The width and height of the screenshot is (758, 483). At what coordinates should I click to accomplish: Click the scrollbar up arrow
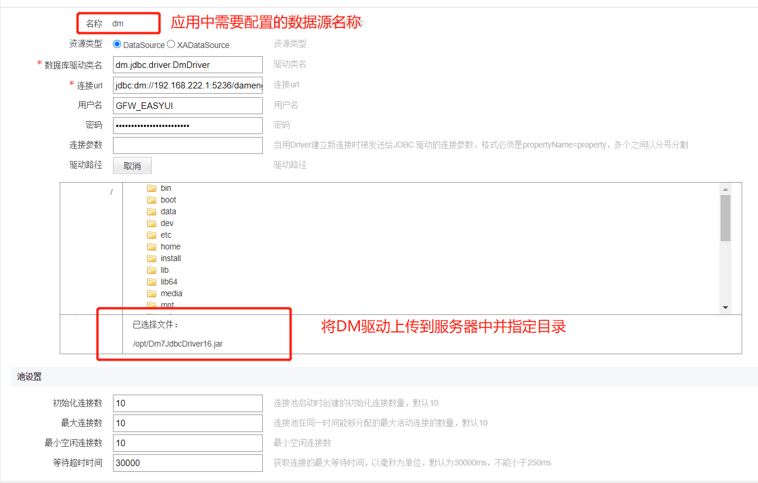click(x=725, y=188)
